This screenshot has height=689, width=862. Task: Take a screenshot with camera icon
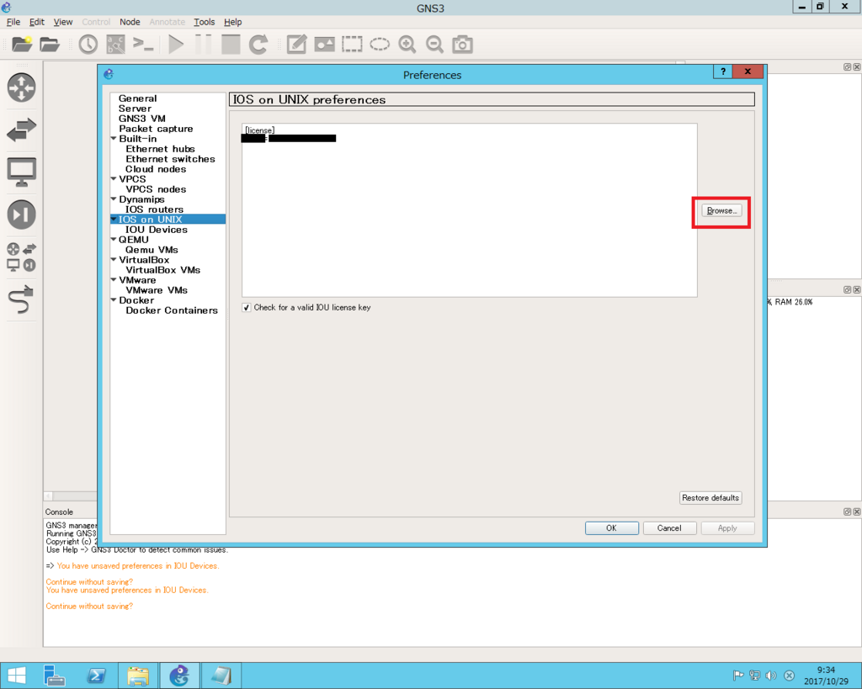pyautogui.click(x=462, y=44)
